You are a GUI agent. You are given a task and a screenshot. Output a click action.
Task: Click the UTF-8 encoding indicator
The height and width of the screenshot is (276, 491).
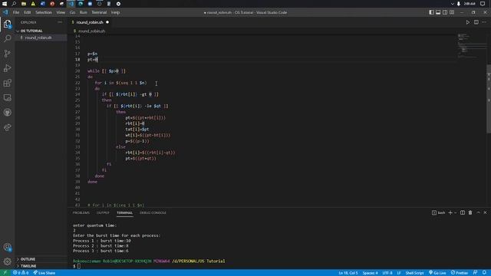point(387,273)
